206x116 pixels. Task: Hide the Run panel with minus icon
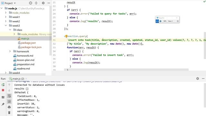tap(203, 79)
